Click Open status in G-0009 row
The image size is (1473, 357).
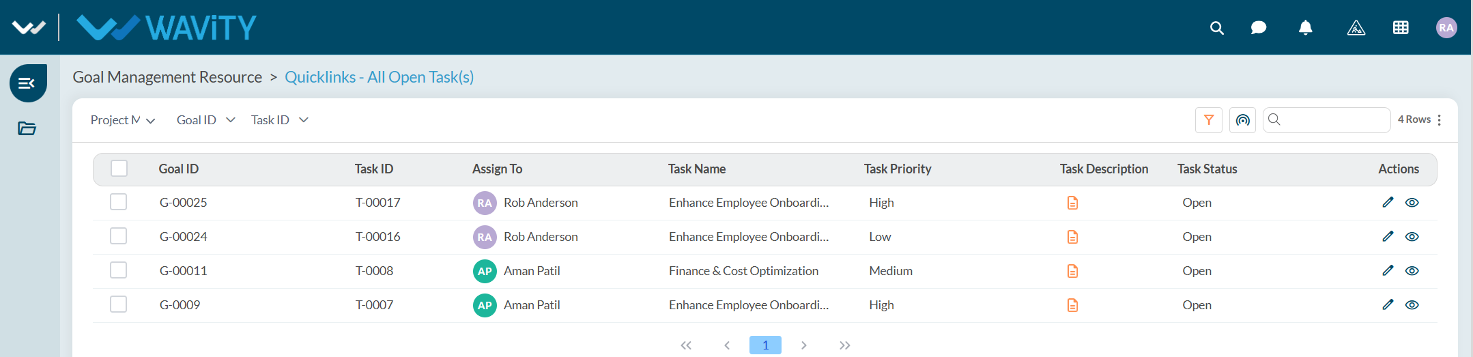[1197, 305]
